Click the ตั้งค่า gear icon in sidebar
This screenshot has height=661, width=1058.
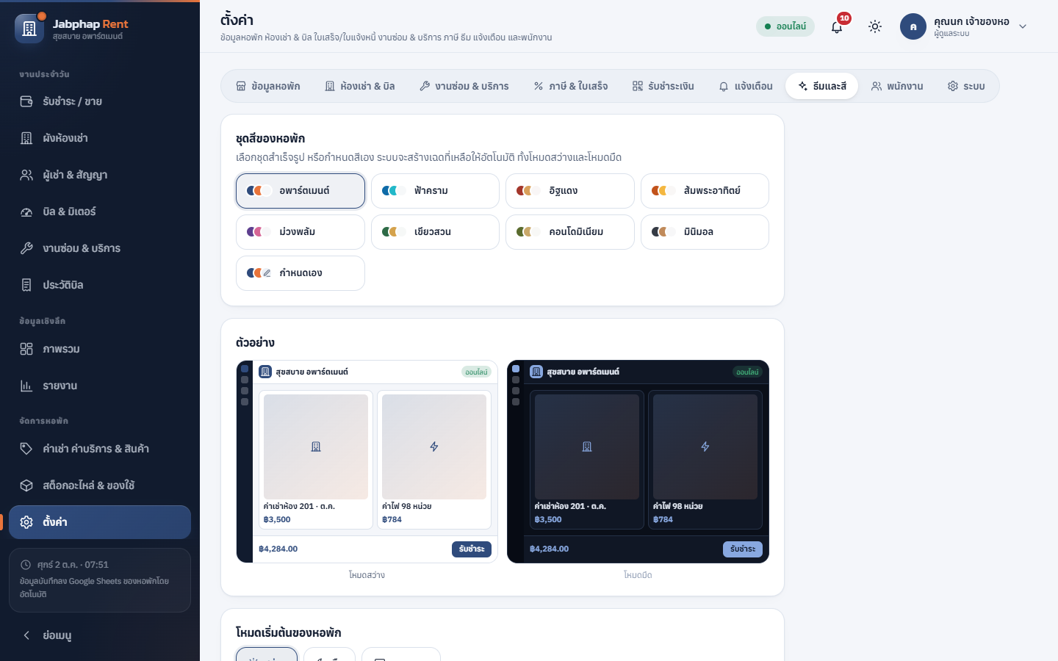point(26,522)
